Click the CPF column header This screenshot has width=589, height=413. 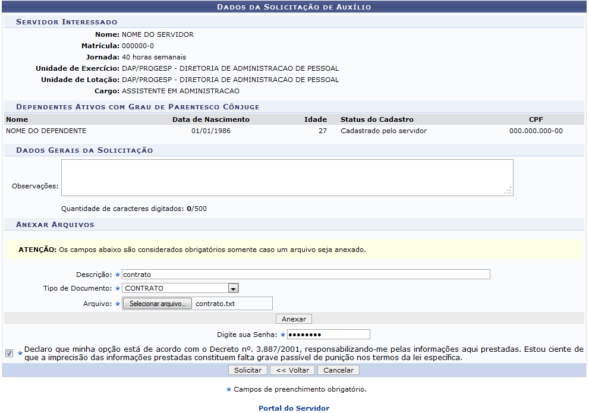point(536,119)
